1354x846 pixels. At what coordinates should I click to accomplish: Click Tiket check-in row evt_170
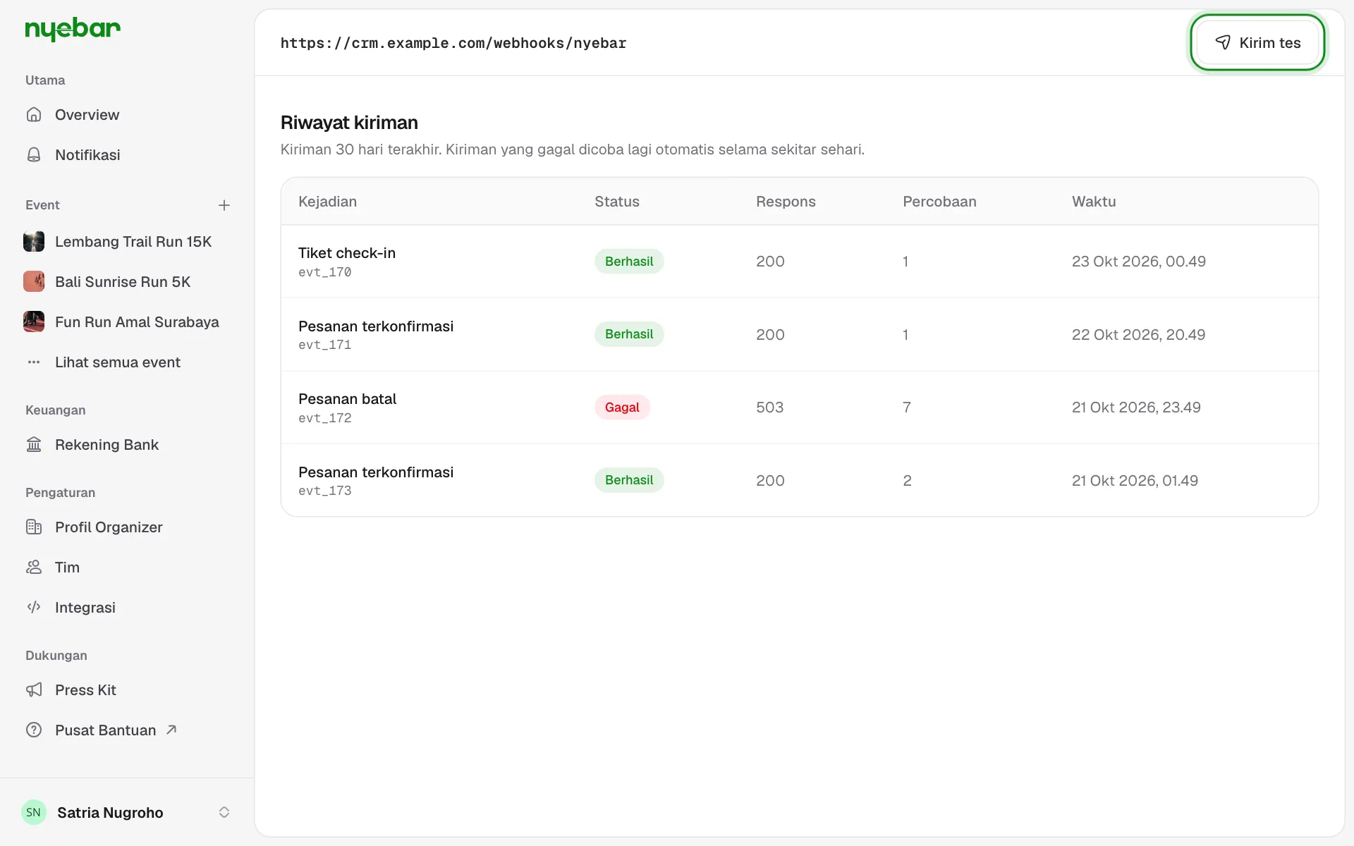click(x=799, y=262)
